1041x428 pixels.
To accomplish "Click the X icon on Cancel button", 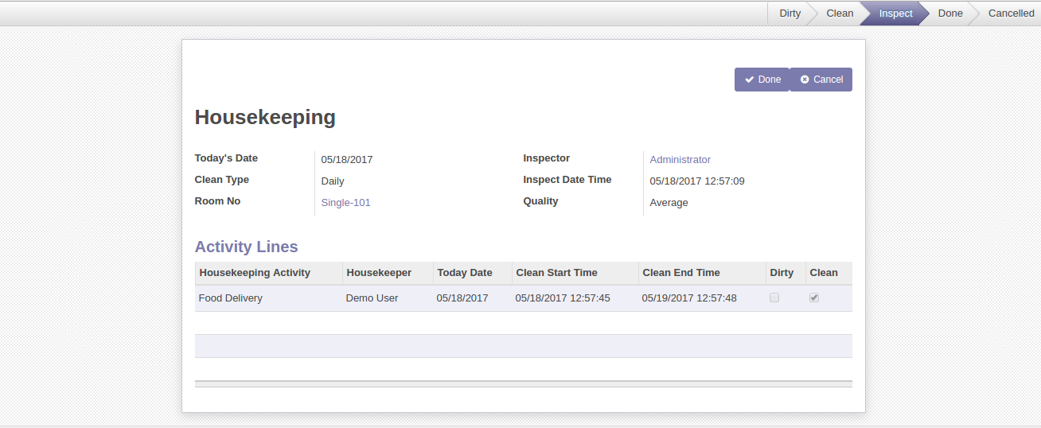I will [805, 80].
